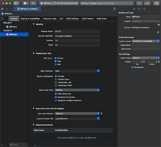The width and height of the screenshot is (161, 147).
Task: Add a supported intent with plus
Action: pos(35,145)
